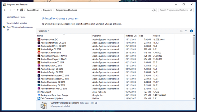The height and width of the screenshot is (112, 197).
Task: Click installed date '04/06/2018'
Action: [x=131, y=69]
